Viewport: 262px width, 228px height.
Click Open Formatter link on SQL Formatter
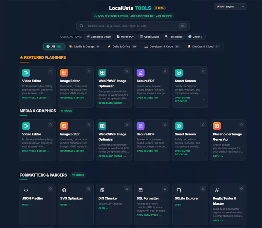149,215
